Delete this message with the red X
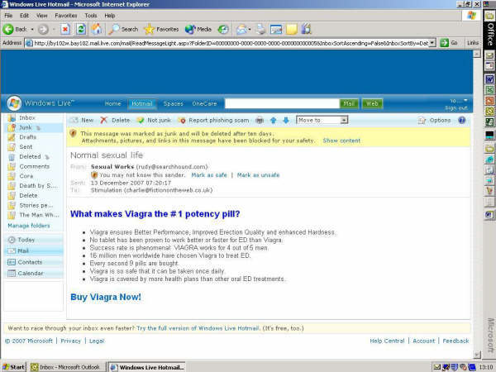Viewport: 496px width, 372px height. tap(115, 120)
